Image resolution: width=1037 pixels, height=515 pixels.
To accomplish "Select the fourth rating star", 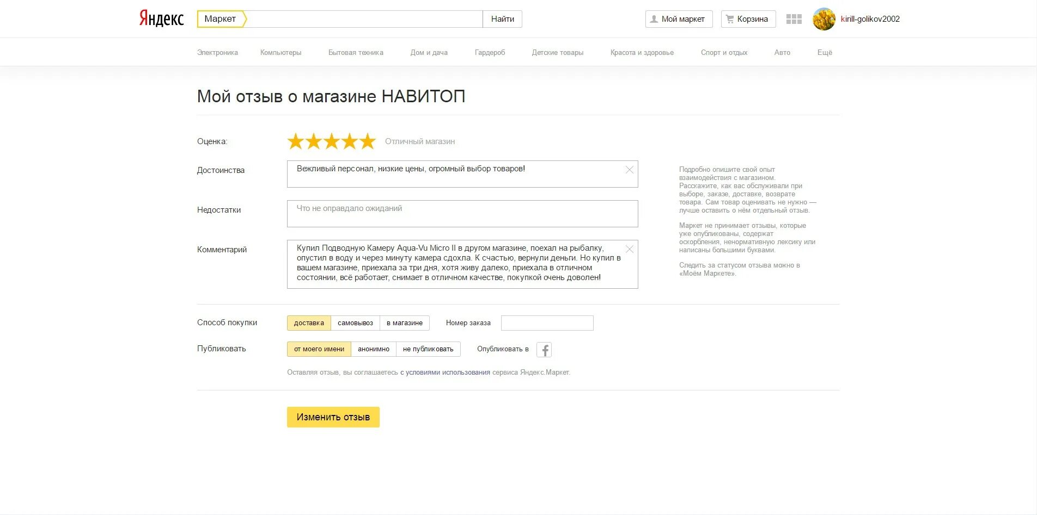I will tap(350, 141).
